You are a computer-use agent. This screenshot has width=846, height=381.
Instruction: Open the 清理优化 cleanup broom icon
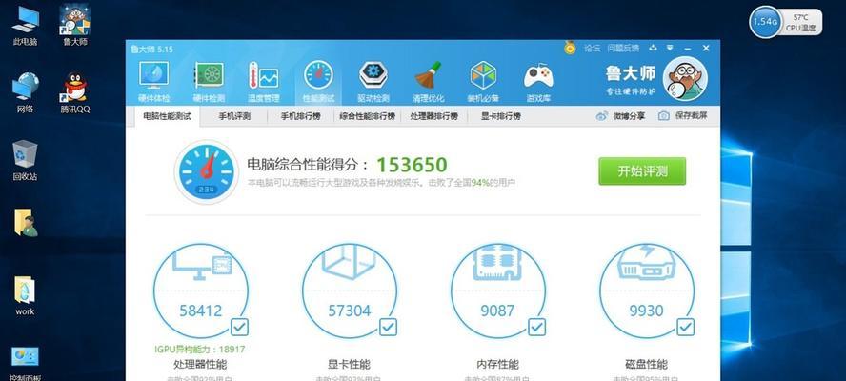pos(428,82)
